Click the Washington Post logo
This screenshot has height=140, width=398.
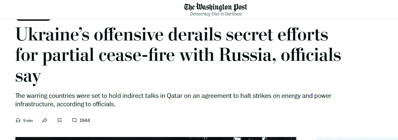(216, 7)
